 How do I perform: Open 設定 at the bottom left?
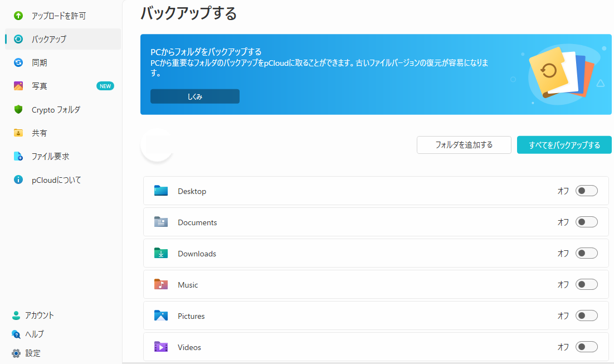[33, 353]
